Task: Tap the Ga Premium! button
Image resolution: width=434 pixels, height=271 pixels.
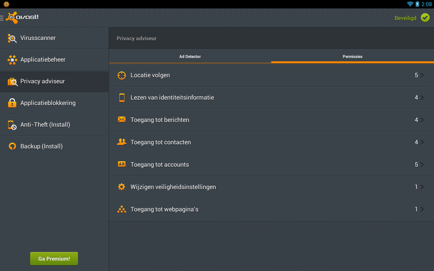Action: 54,258
